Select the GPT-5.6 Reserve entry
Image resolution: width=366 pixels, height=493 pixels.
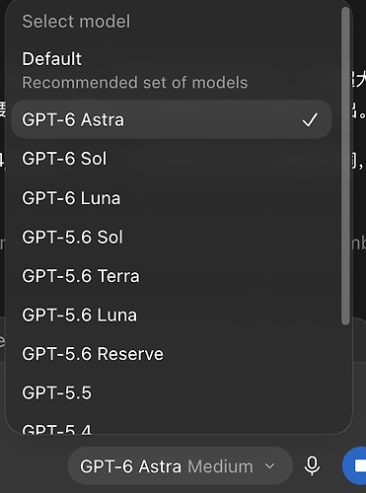[x=172, y=354]
